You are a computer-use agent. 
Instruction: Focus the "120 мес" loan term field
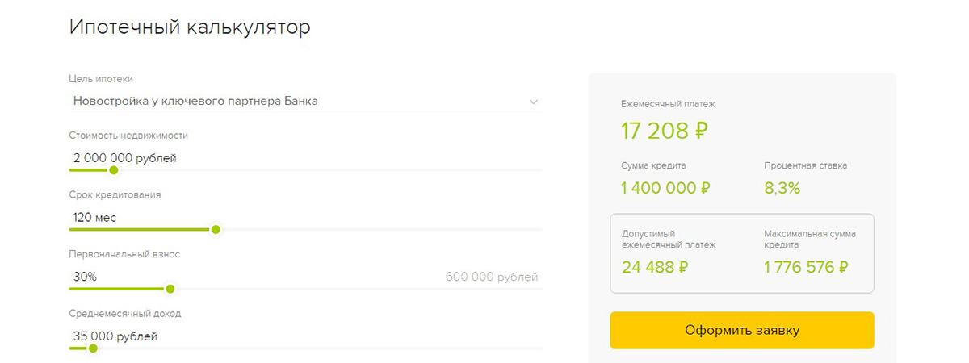(x=94, y=217)
